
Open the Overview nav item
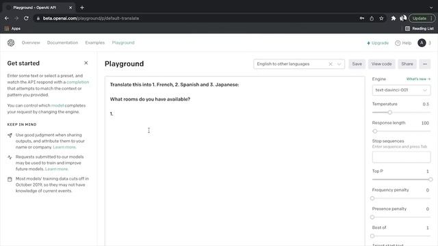pos(31,42)
